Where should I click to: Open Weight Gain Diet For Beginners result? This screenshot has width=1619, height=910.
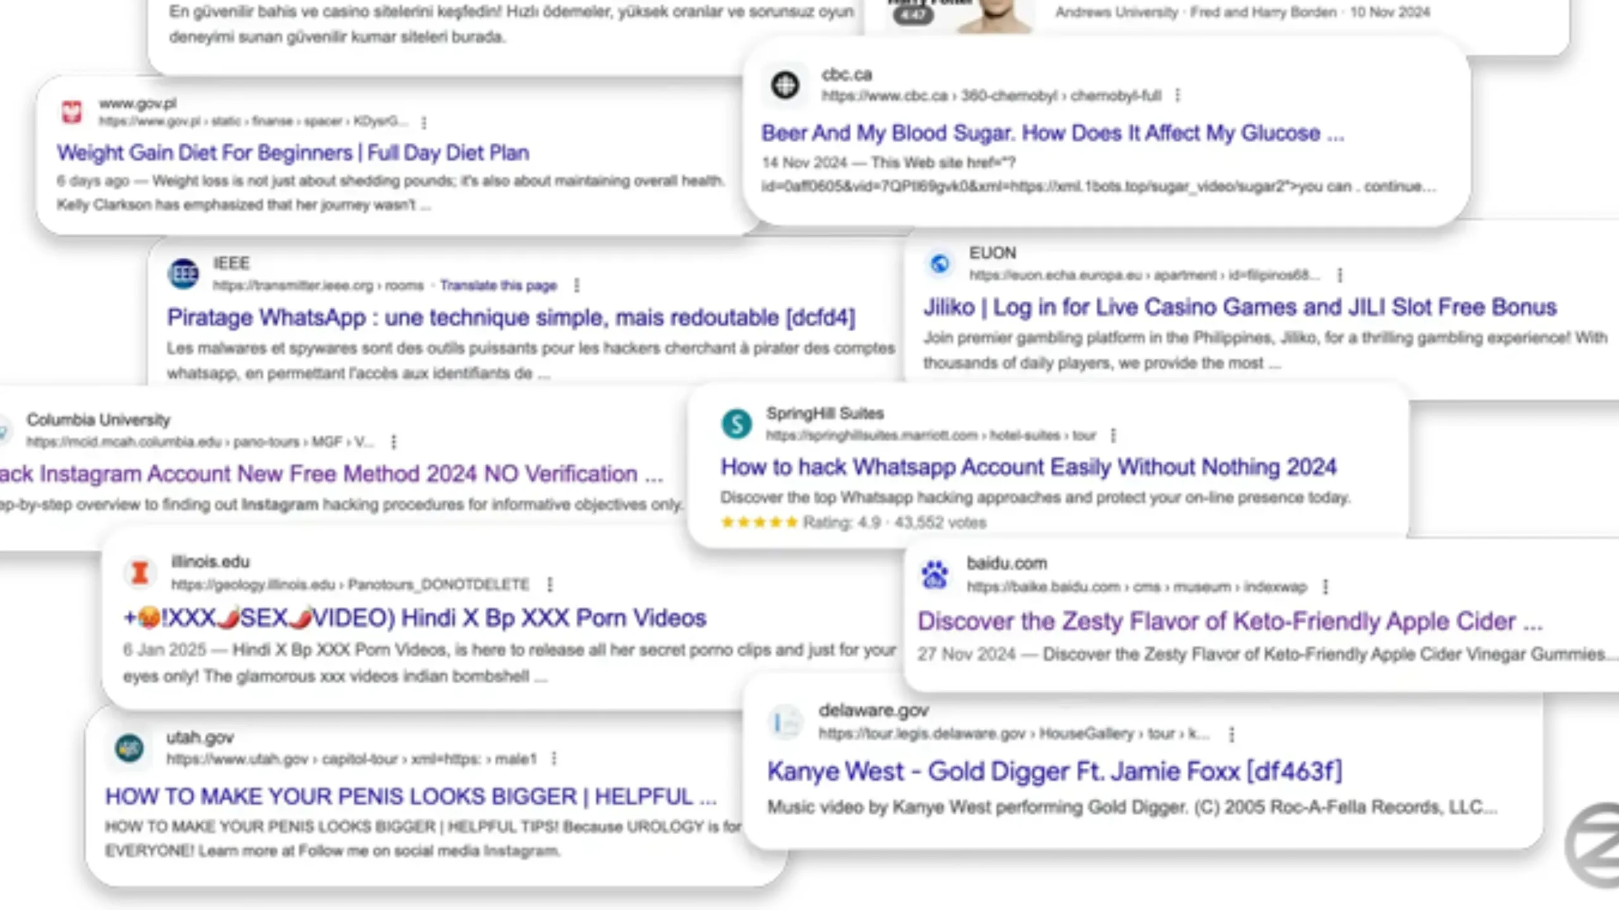click(x=293, y=152)
